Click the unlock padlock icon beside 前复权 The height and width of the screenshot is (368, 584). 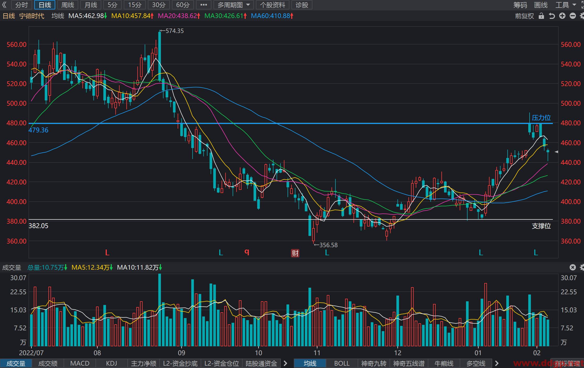tap(541, 16)
